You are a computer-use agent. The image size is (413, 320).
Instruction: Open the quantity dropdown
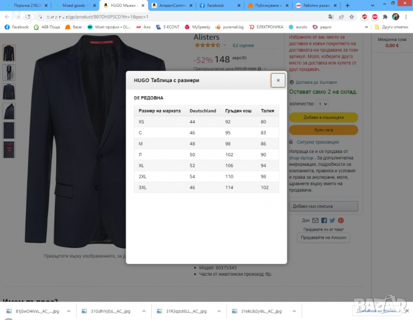[322, 104]
